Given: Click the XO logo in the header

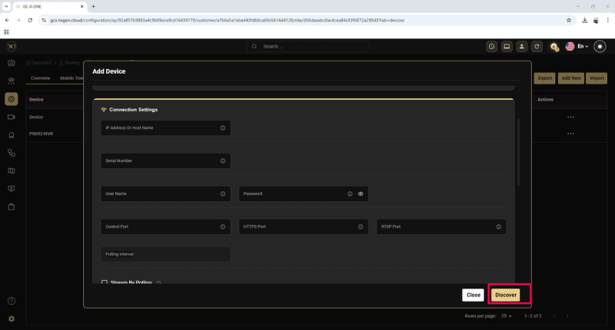Looking at the screenshot, I should pos(12,46).
